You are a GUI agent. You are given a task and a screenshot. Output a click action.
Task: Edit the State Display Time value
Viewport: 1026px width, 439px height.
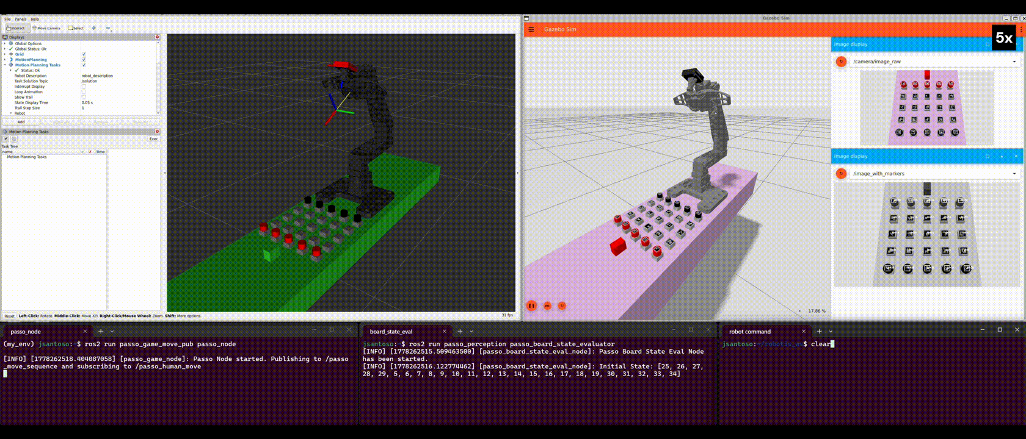(x=118, y=102)
